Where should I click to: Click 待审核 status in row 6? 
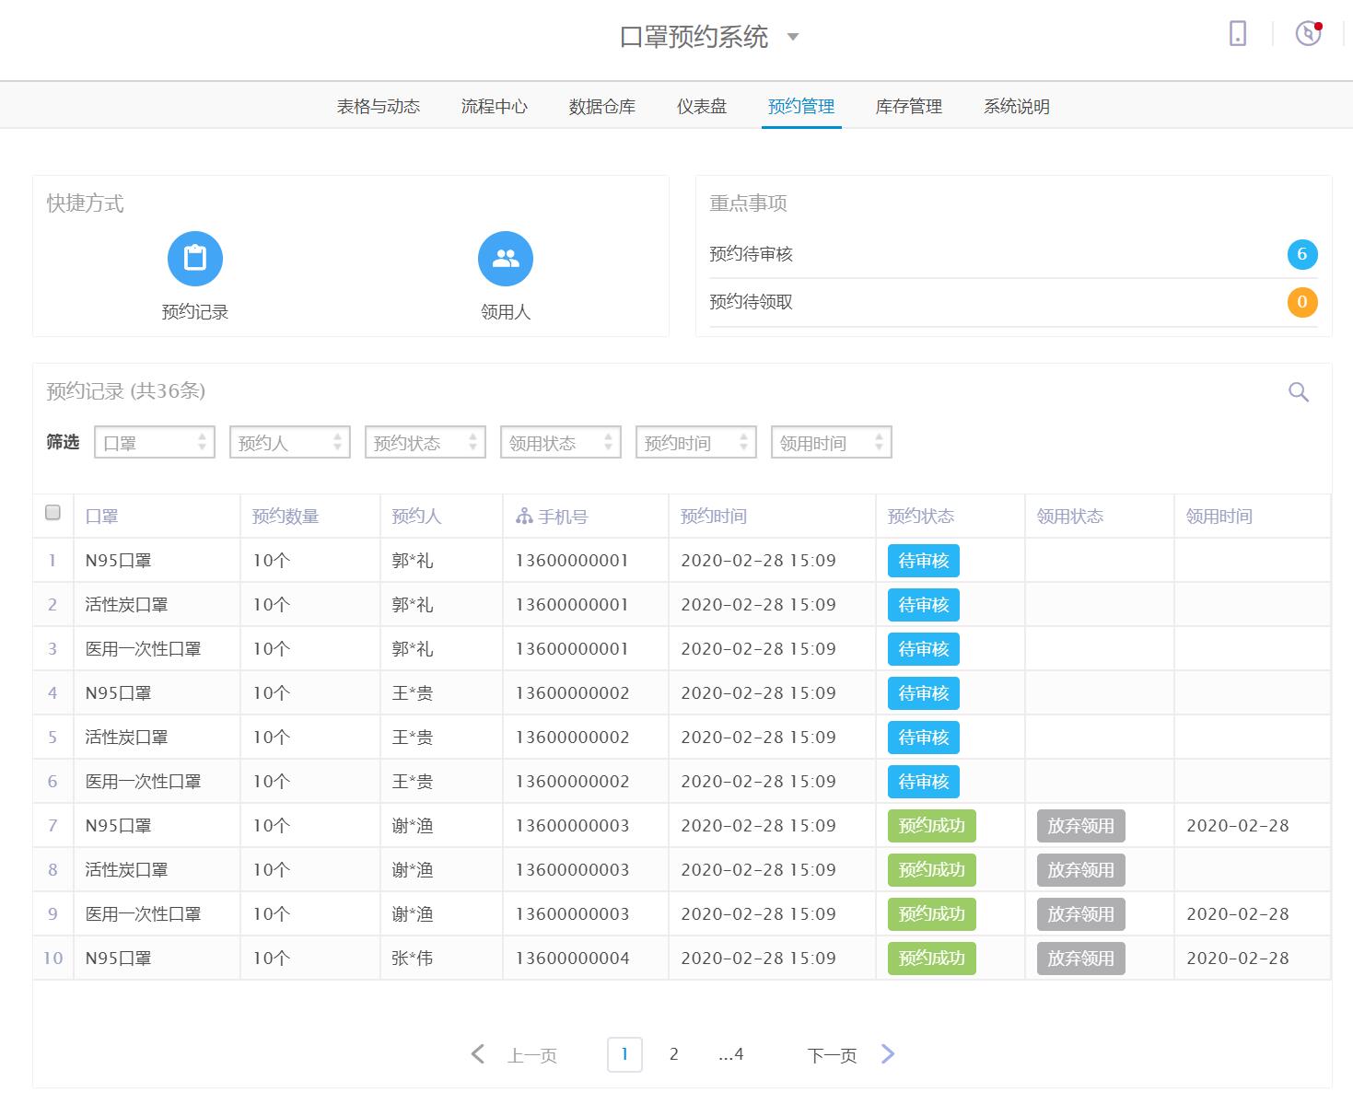[924, 782]
